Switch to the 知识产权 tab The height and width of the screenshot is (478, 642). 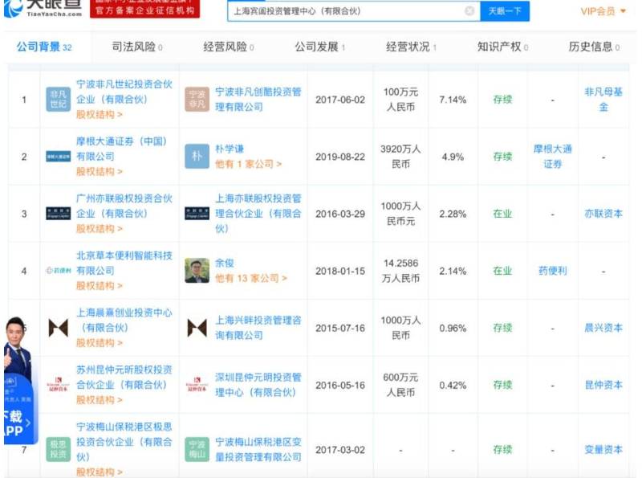coord(503,47)
